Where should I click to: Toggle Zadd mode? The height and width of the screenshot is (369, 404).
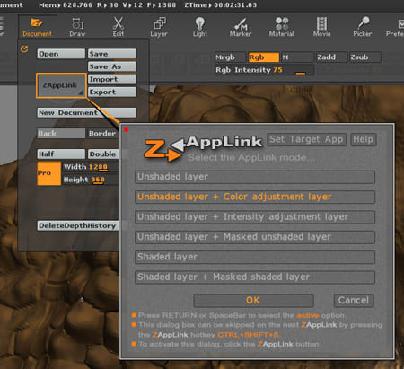(331, 57)
